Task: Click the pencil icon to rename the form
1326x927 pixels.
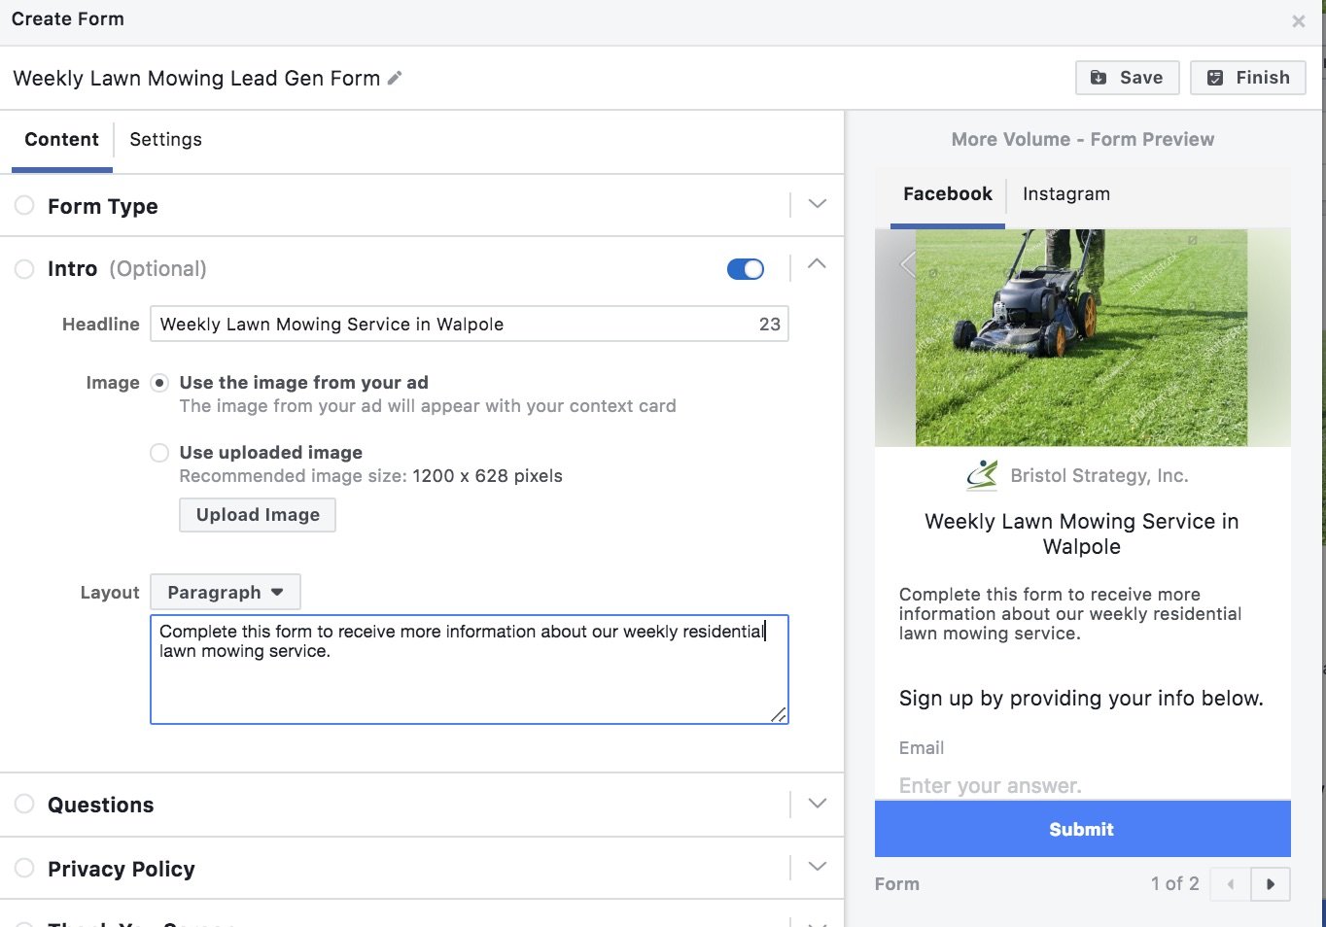Action: (x=395, y=77)
